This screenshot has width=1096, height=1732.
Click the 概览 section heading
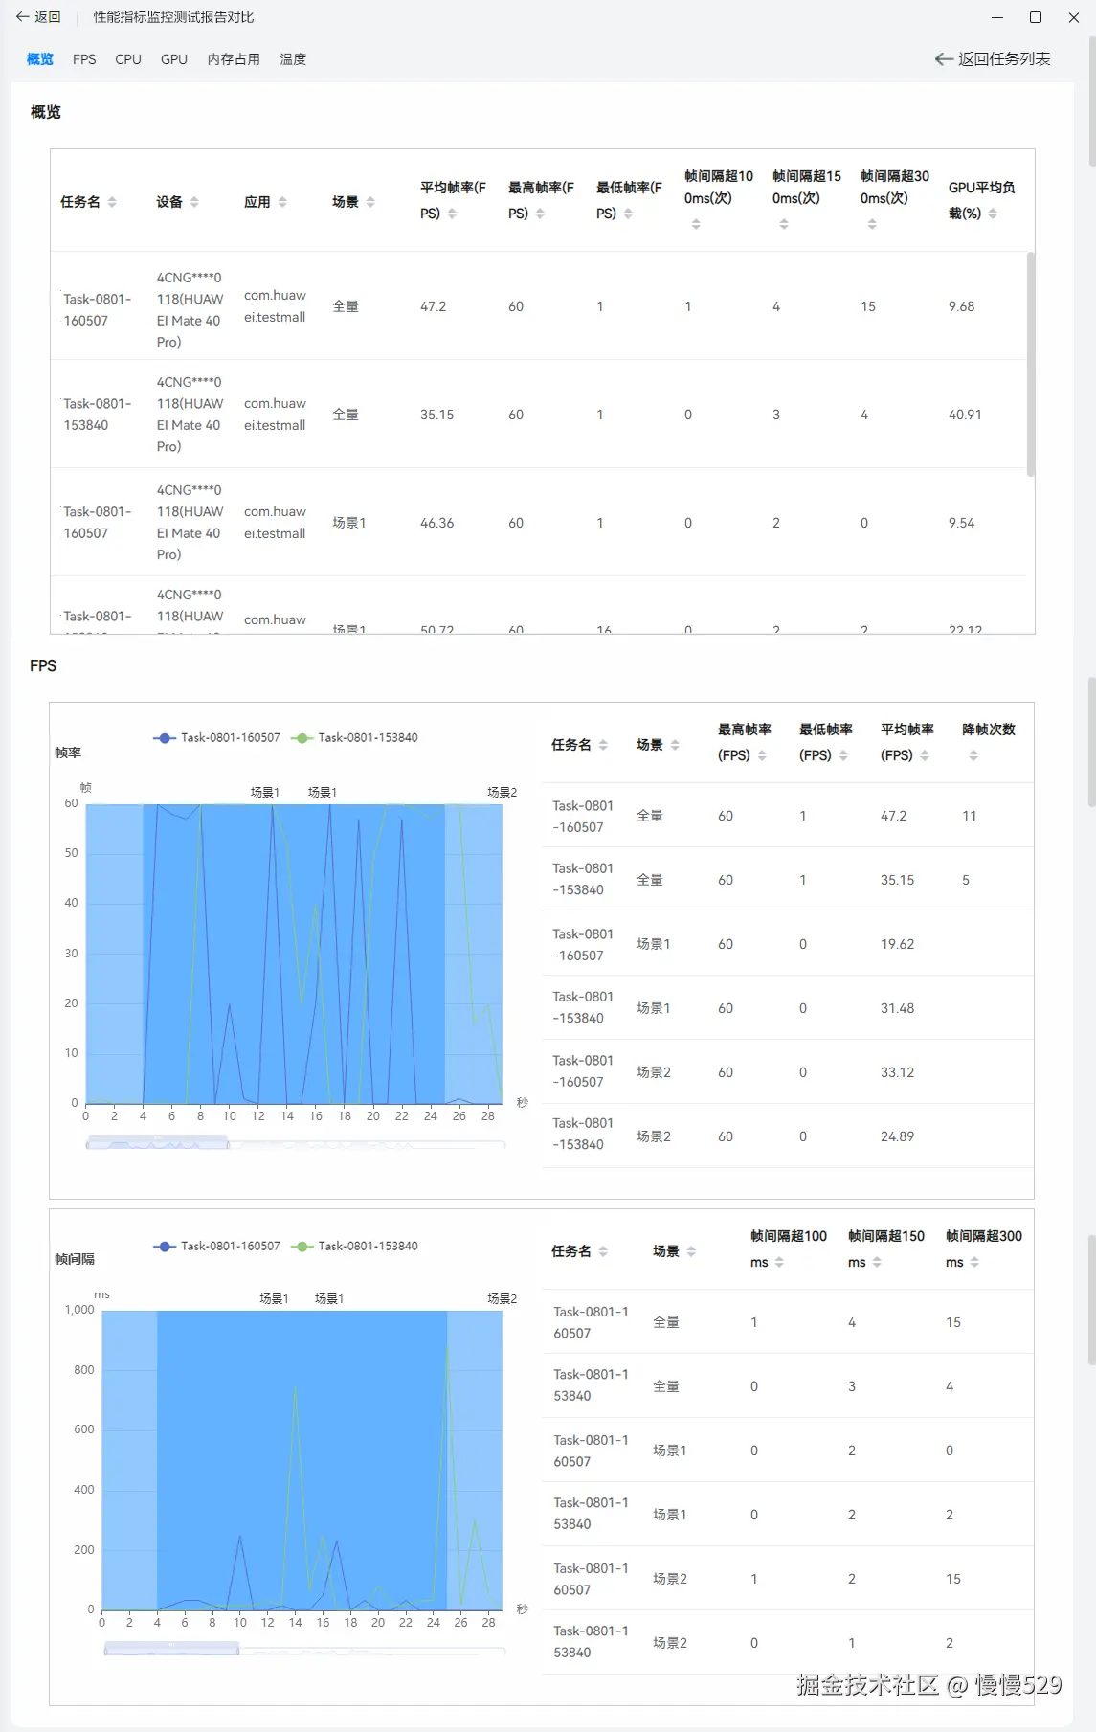click(x=45, y=112)
